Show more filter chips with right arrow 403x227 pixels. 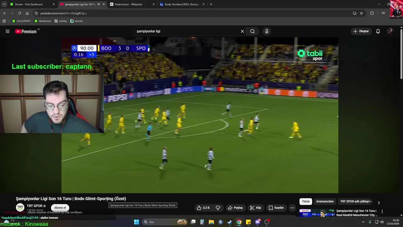(x=379, y=203)
